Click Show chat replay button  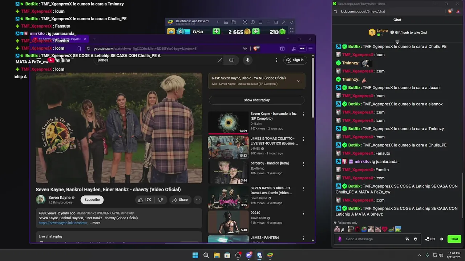pos(256,100)
